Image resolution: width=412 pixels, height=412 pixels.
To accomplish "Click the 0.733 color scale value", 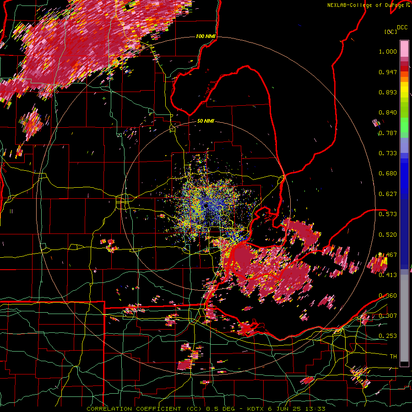I will click(388, 153).
